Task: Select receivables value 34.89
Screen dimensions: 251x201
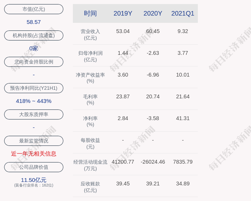Action: click(x=183, y=184)
